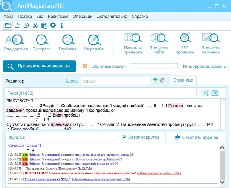Click Уникальность текста 99% link
The image size is (231, 188).
[47, 179]
